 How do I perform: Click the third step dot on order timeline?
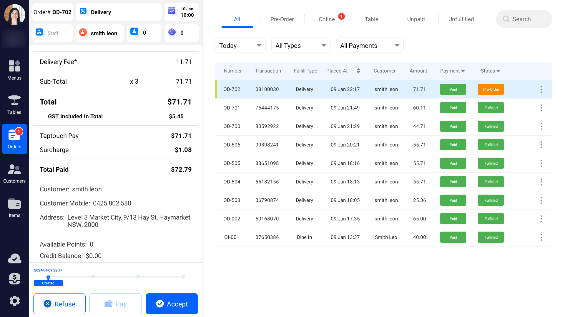tap(138, 276)
